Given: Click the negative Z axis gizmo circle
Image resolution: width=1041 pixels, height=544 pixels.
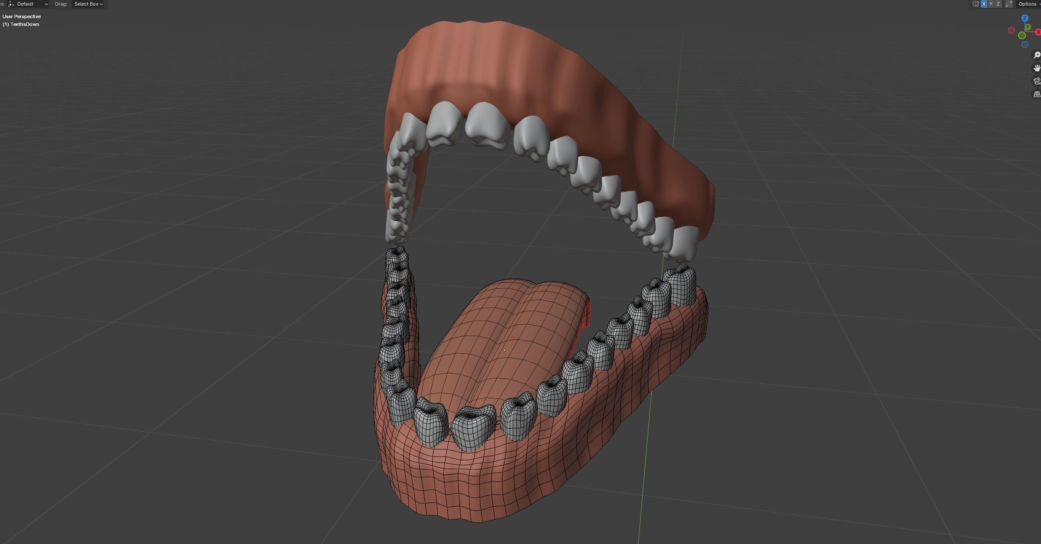Looking at the screenshot, I should (1025, 44).
